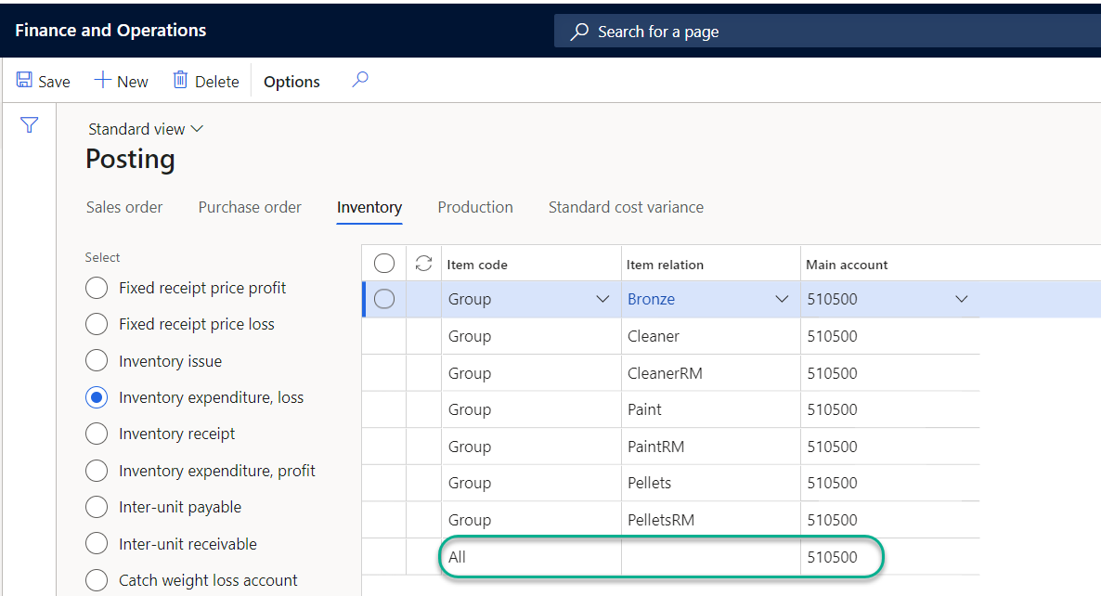This screenshot has width=1101, height=596.
Task: Choose the Inventory issue radio option
Action: pyautogui.click(x=97, y=361)
